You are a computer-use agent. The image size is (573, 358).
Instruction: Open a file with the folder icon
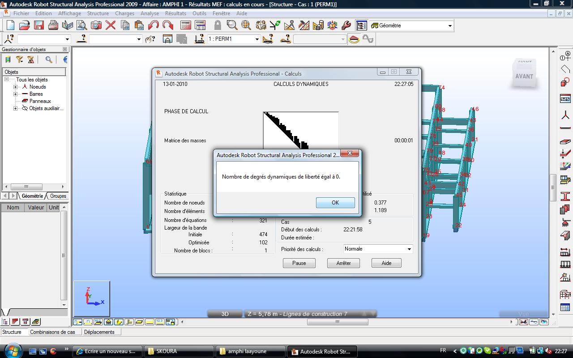click(24, 26)
